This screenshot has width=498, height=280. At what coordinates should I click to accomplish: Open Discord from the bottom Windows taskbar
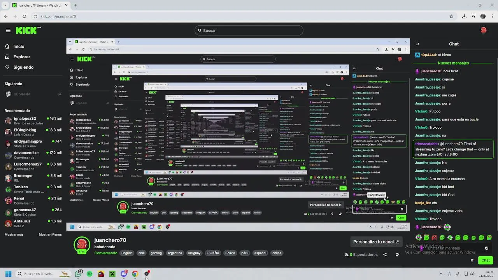tap(124, 274)
